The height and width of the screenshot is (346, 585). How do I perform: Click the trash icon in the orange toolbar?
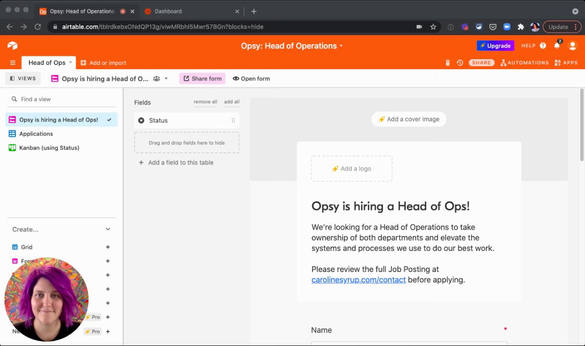coord(447,62)
